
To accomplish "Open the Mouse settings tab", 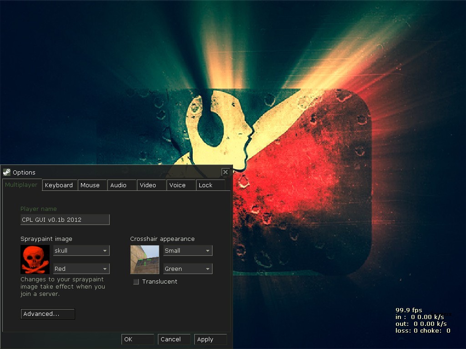I will point(90,185).
